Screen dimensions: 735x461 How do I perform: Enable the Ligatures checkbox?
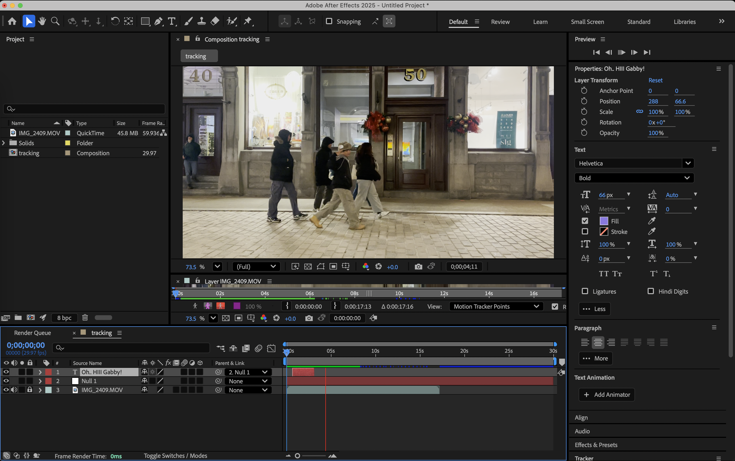pyautogui.click(x=585, y=291)
